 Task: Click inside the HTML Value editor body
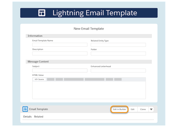tap(89, 90)
